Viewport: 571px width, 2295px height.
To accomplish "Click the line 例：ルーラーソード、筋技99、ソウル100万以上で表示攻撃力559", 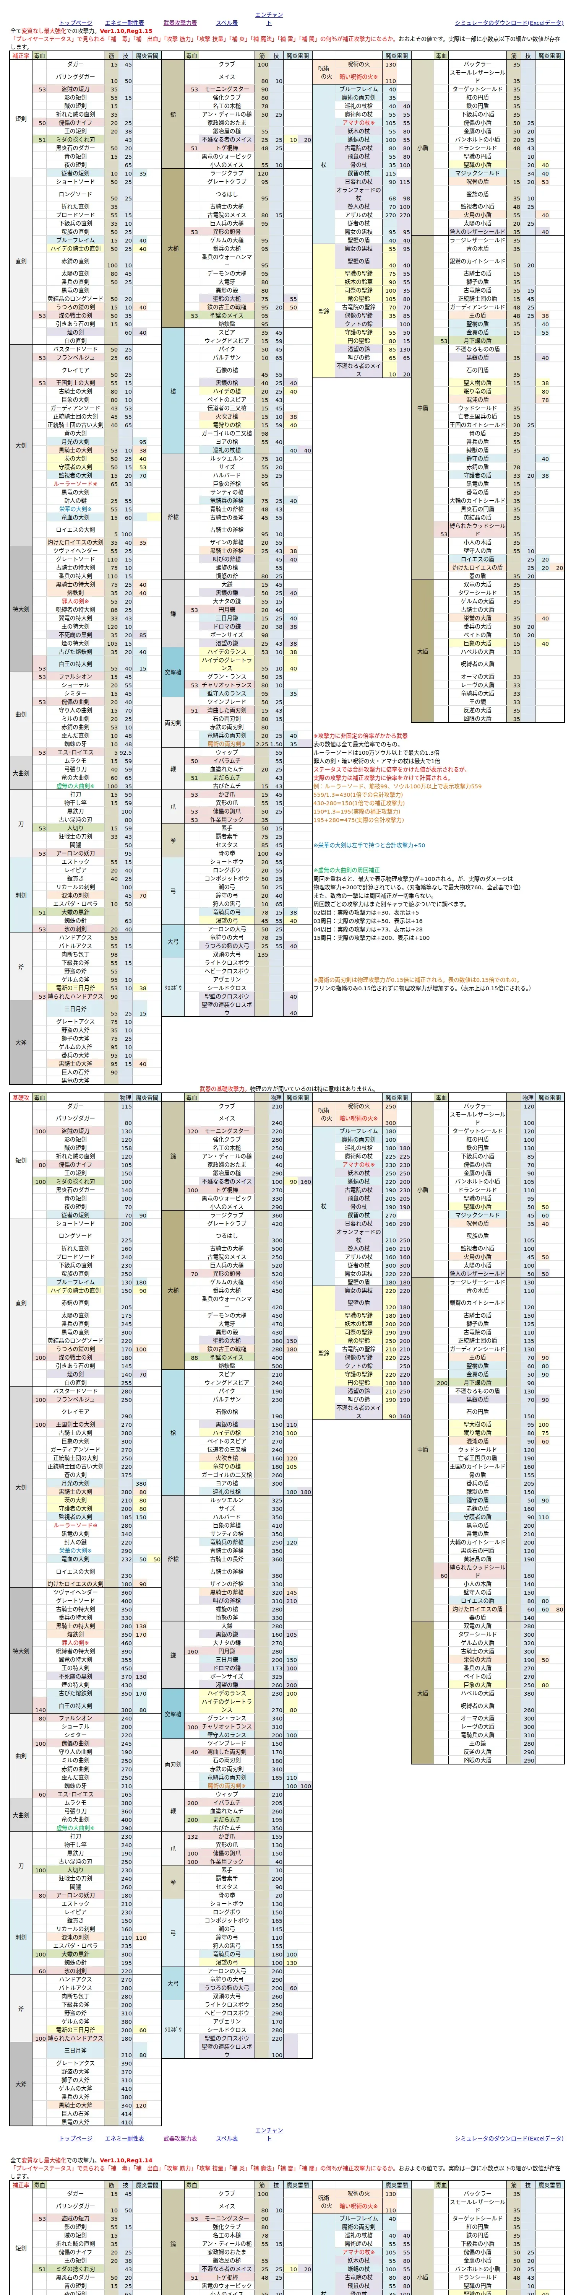I will (397, 787).
